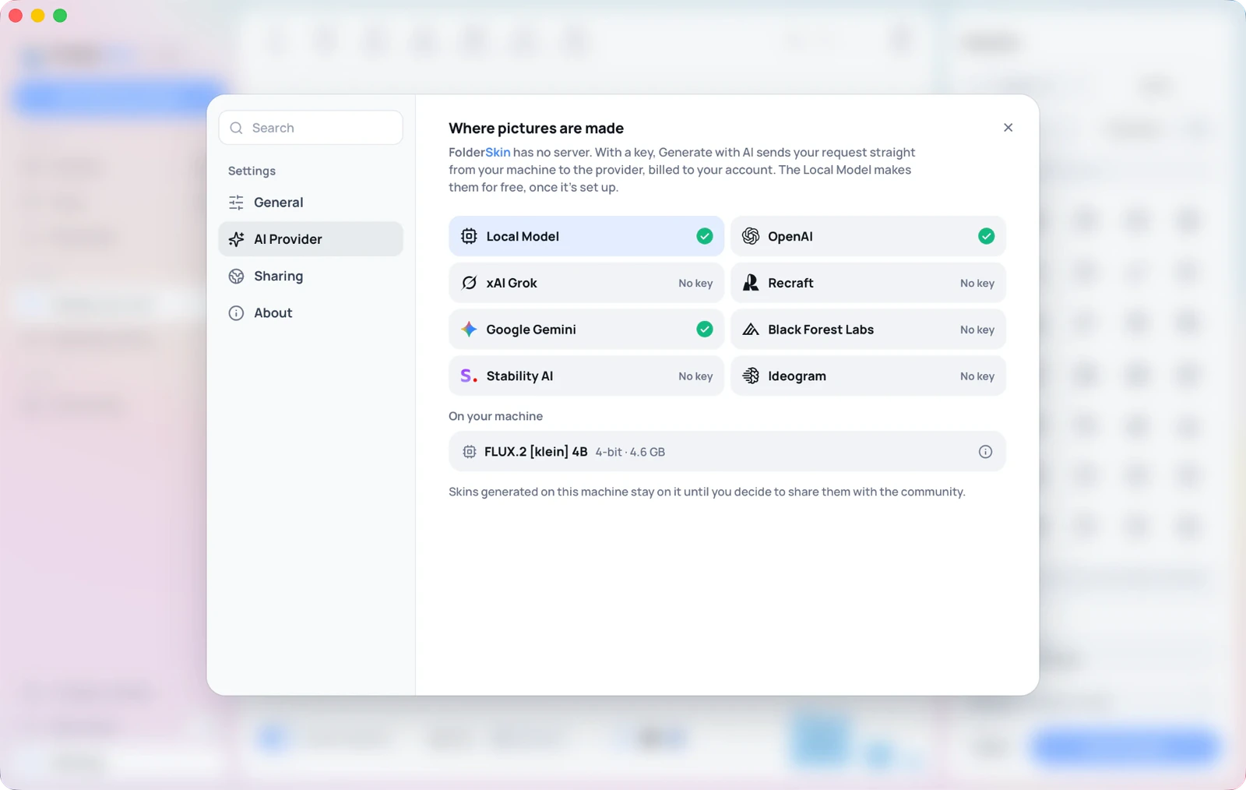Click "No key" on the Stability AI card

(695, 376)
